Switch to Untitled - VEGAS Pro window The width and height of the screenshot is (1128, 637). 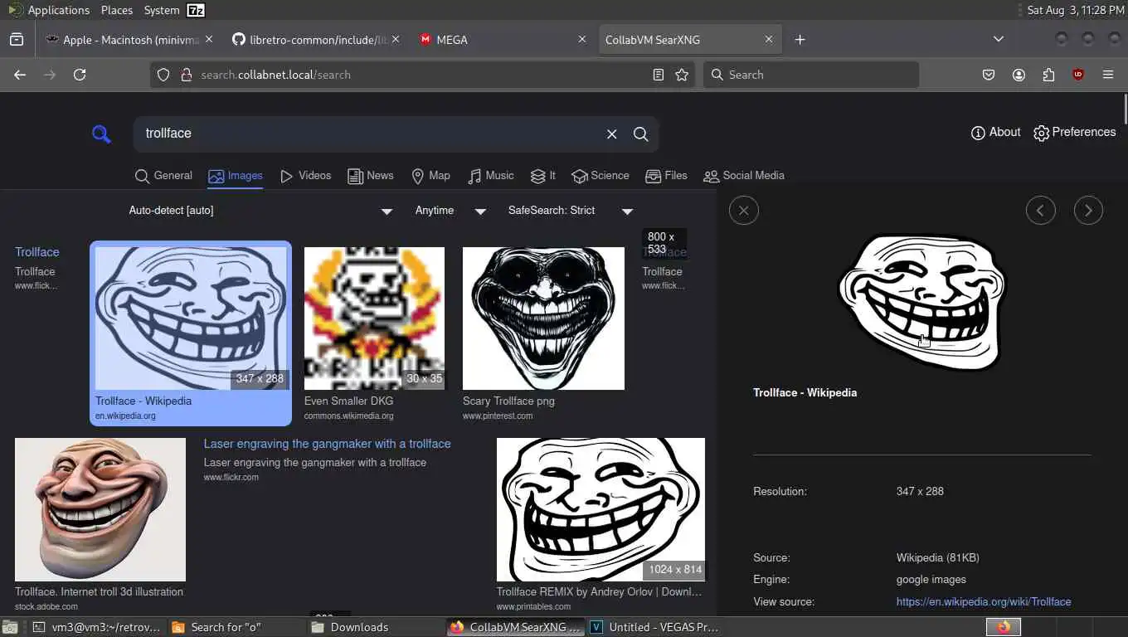coord(655,627)
